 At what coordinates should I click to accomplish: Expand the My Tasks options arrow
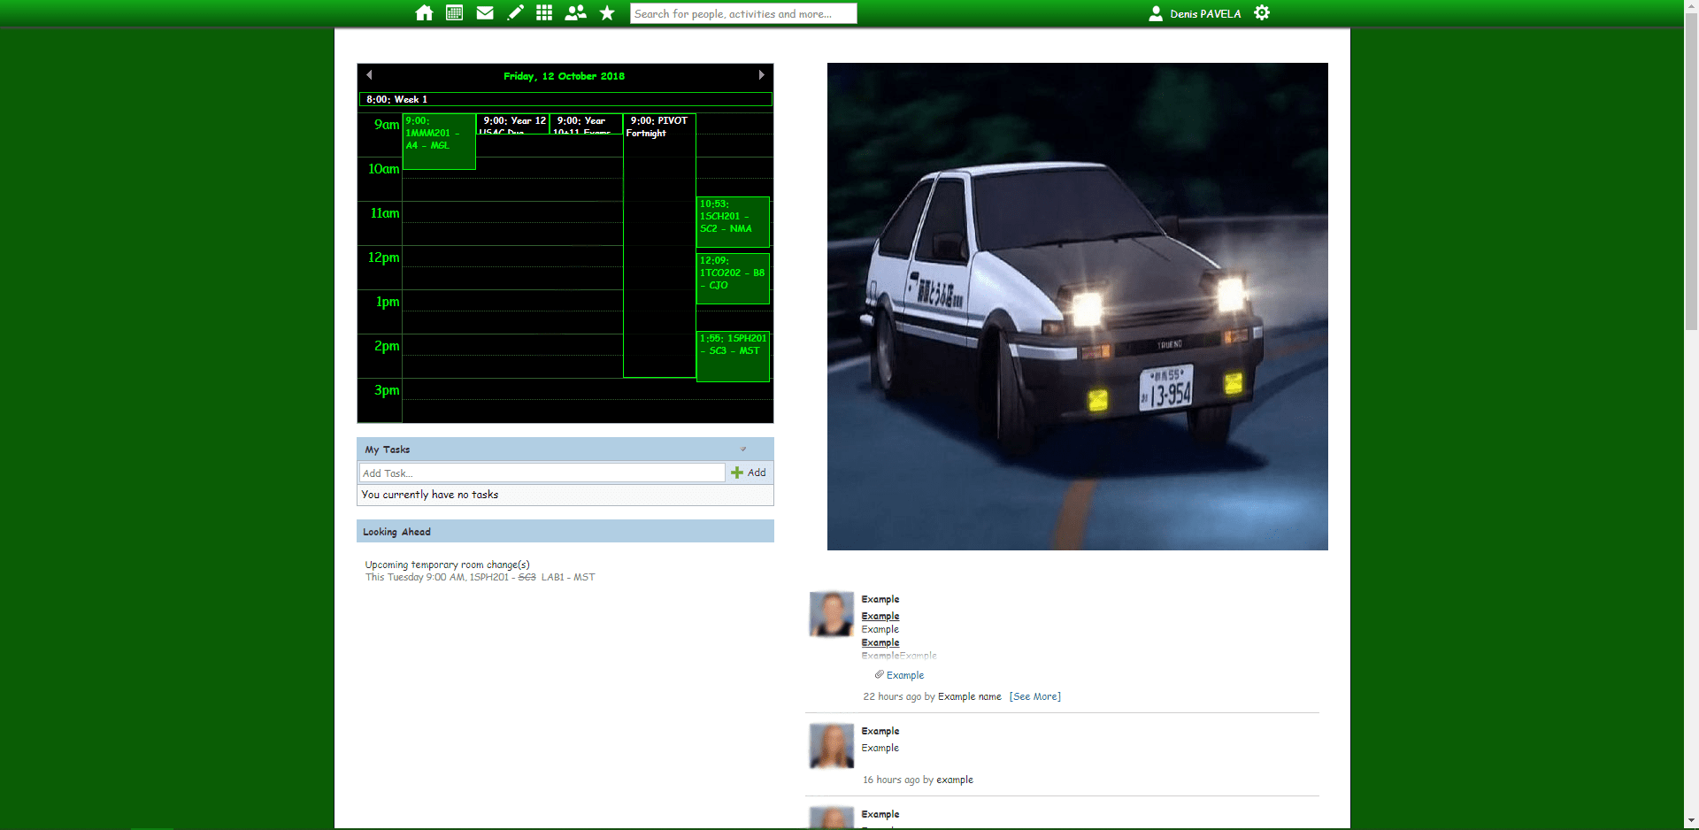[743, 450]
